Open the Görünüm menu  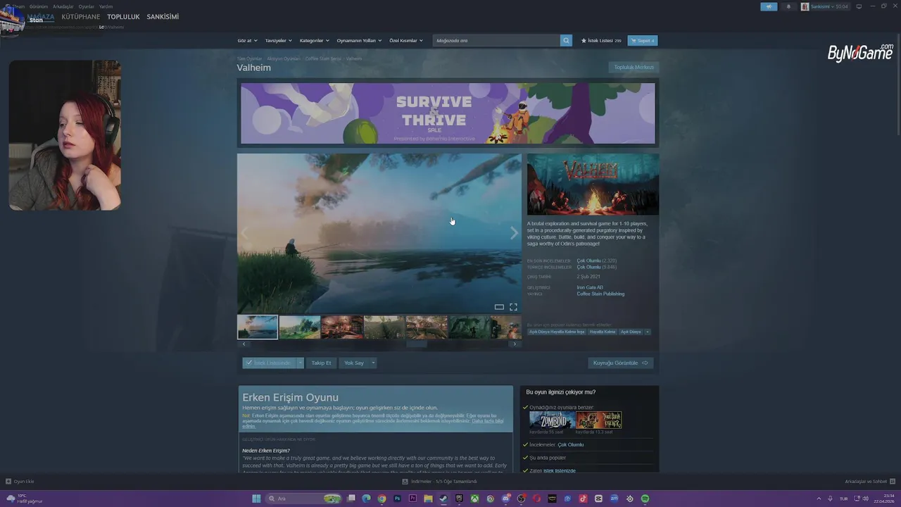click(x=39, y=6)
